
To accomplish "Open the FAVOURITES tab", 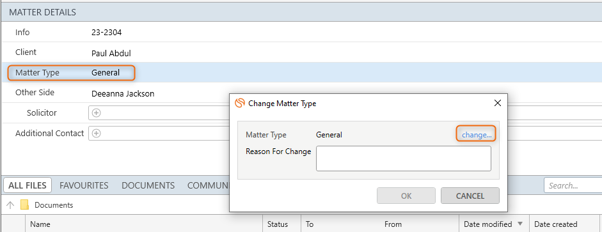I will [84, 185].
